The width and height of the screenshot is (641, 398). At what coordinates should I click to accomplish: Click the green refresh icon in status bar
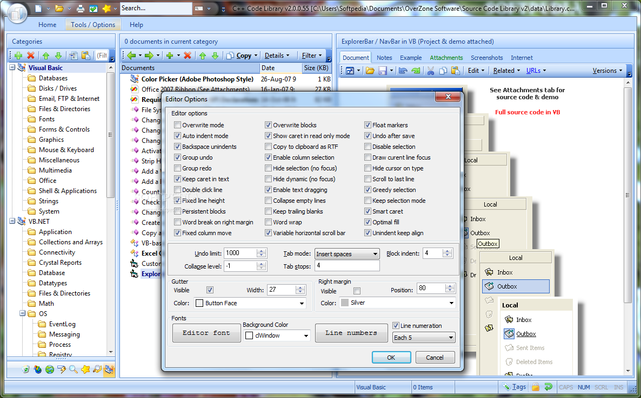tap(549, 387)
